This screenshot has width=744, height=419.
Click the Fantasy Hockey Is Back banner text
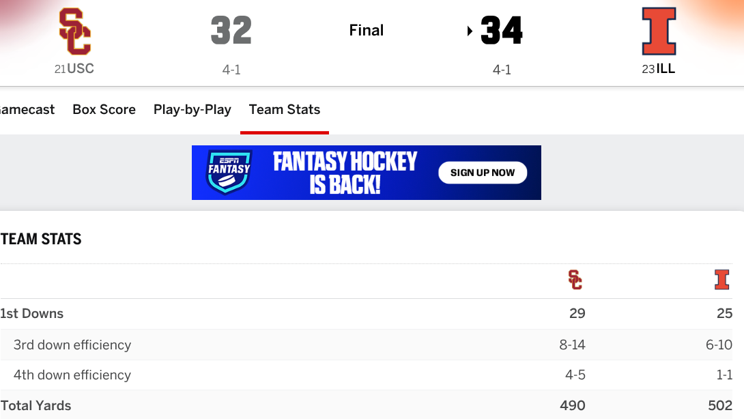pos(345,172)
